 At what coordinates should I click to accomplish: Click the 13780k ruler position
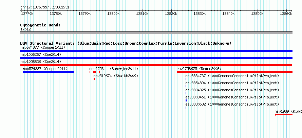(x=56, y=14)
